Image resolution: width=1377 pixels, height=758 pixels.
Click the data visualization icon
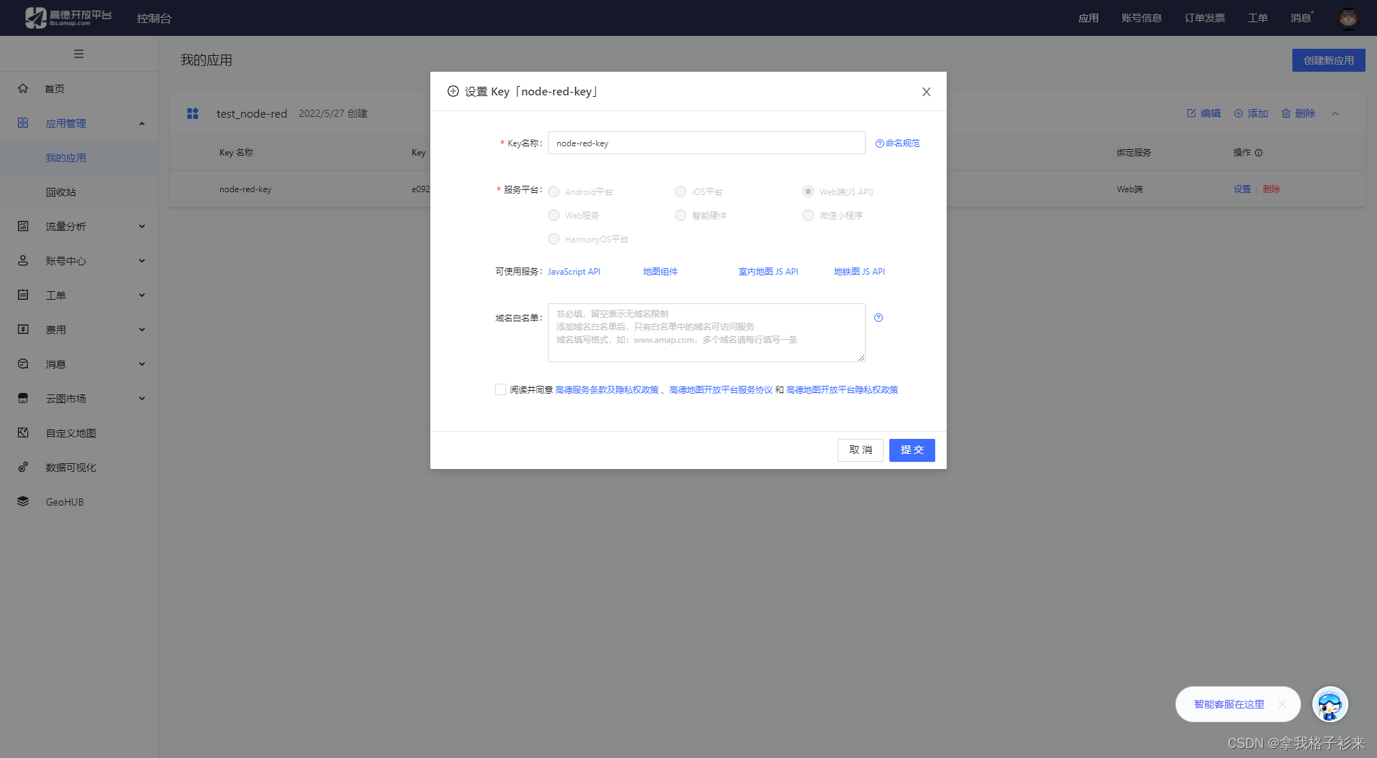point(23,467)
